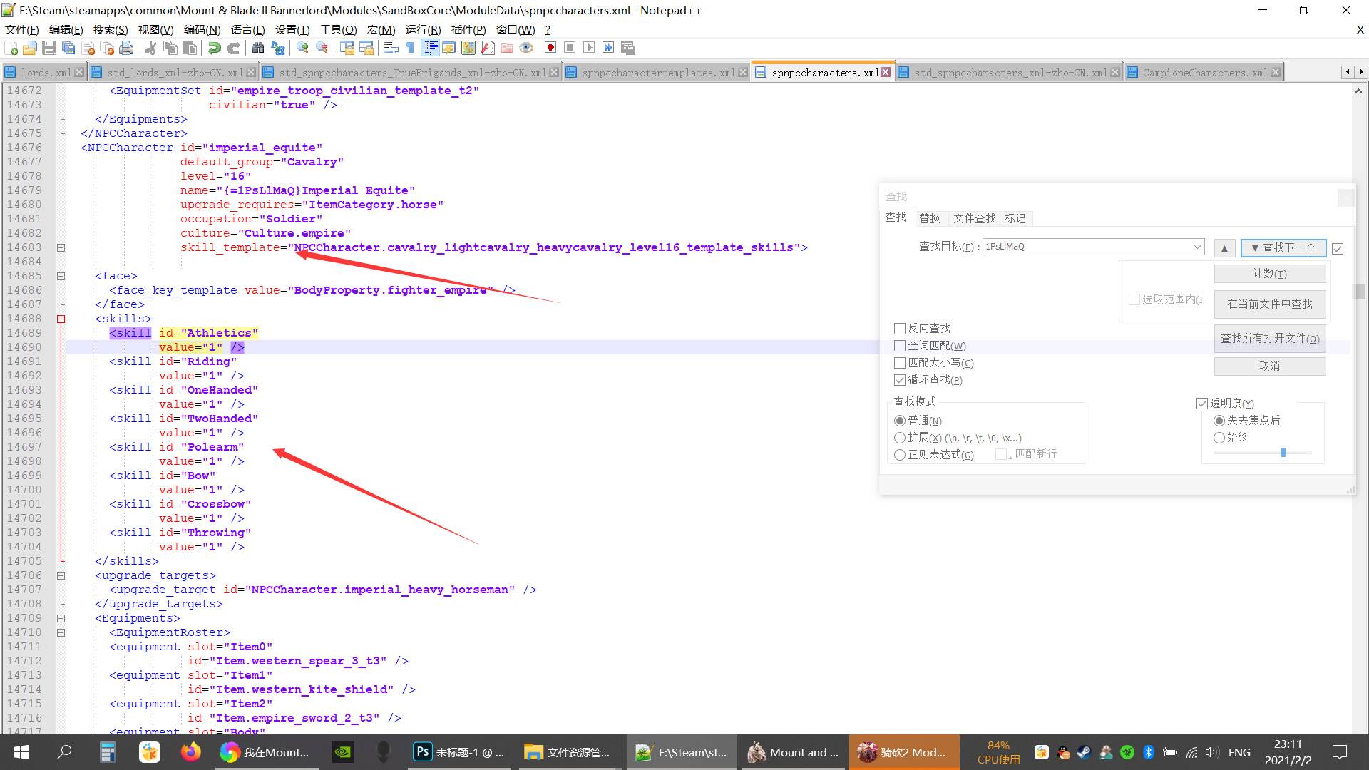Switch to spnpccharactertemplates.xml file tab
1369x770 pixels.
click(x=657, y=73)
